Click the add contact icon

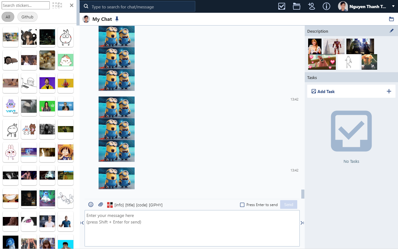coord(312,6)
